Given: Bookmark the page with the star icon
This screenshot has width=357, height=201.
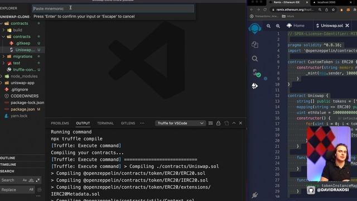Looking at the screenshot, I should click(334, 9).
